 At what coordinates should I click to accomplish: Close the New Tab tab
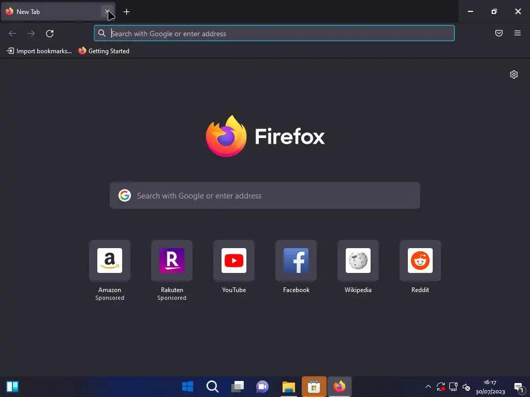[x=107, y=11]
